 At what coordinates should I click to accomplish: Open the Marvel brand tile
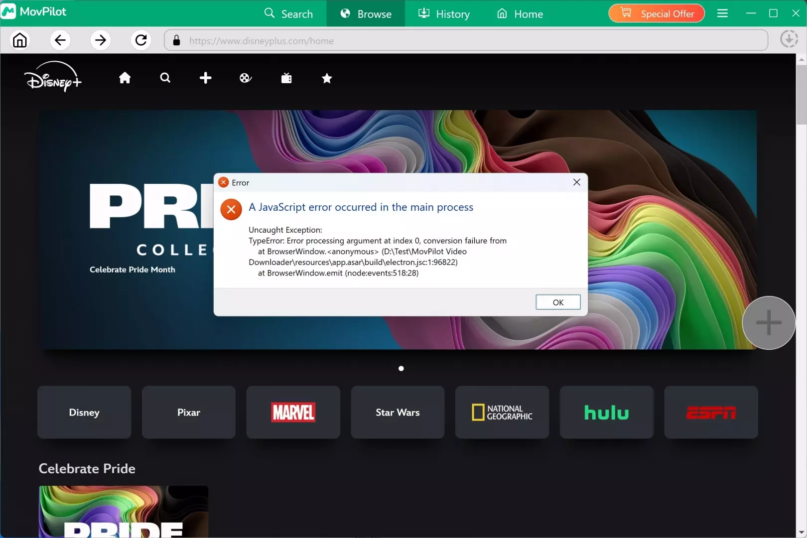pyautogui.click(x=293, y=412)
